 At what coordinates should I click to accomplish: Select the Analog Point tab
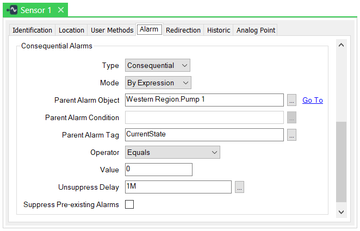pos(256,30)
